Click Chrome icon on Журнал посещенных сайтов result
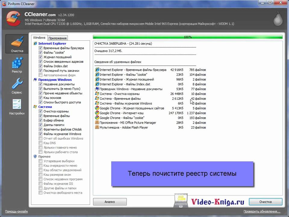Viewport: 289px width, 217px height. pos(97,108)
